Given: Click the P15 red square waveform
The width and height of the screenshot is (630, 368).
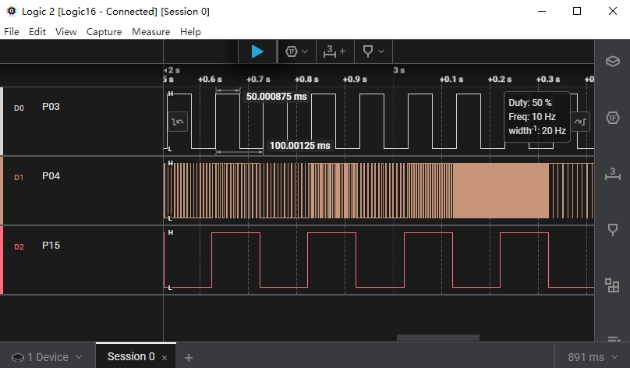Looking at the screenshot, I should coord(379,260).
